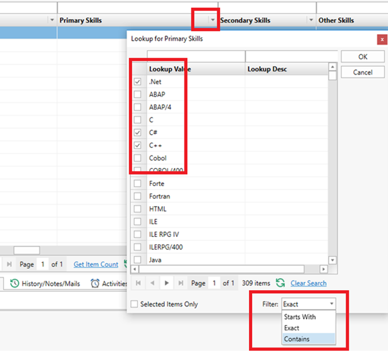This screenshot has height=352, width=388.
Task: Open History/Notes/Mails tab
Action: (x=45, y=284)
